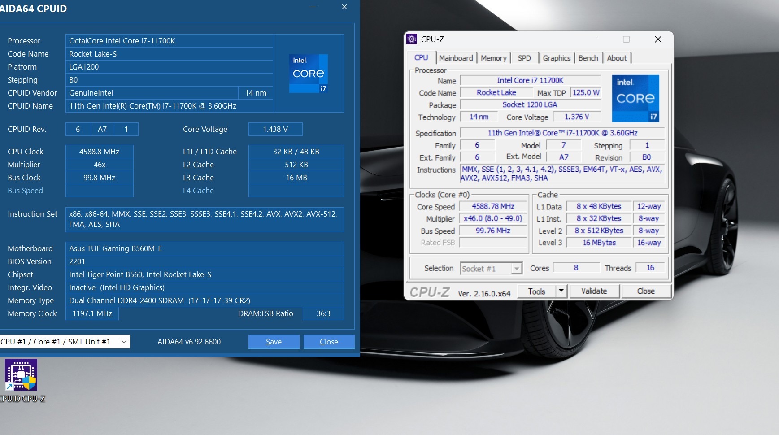This screenshot has width=779, height=435.
Task: Click the DRAM:FSB Ratio value 36:3
Action: [323, 313]
